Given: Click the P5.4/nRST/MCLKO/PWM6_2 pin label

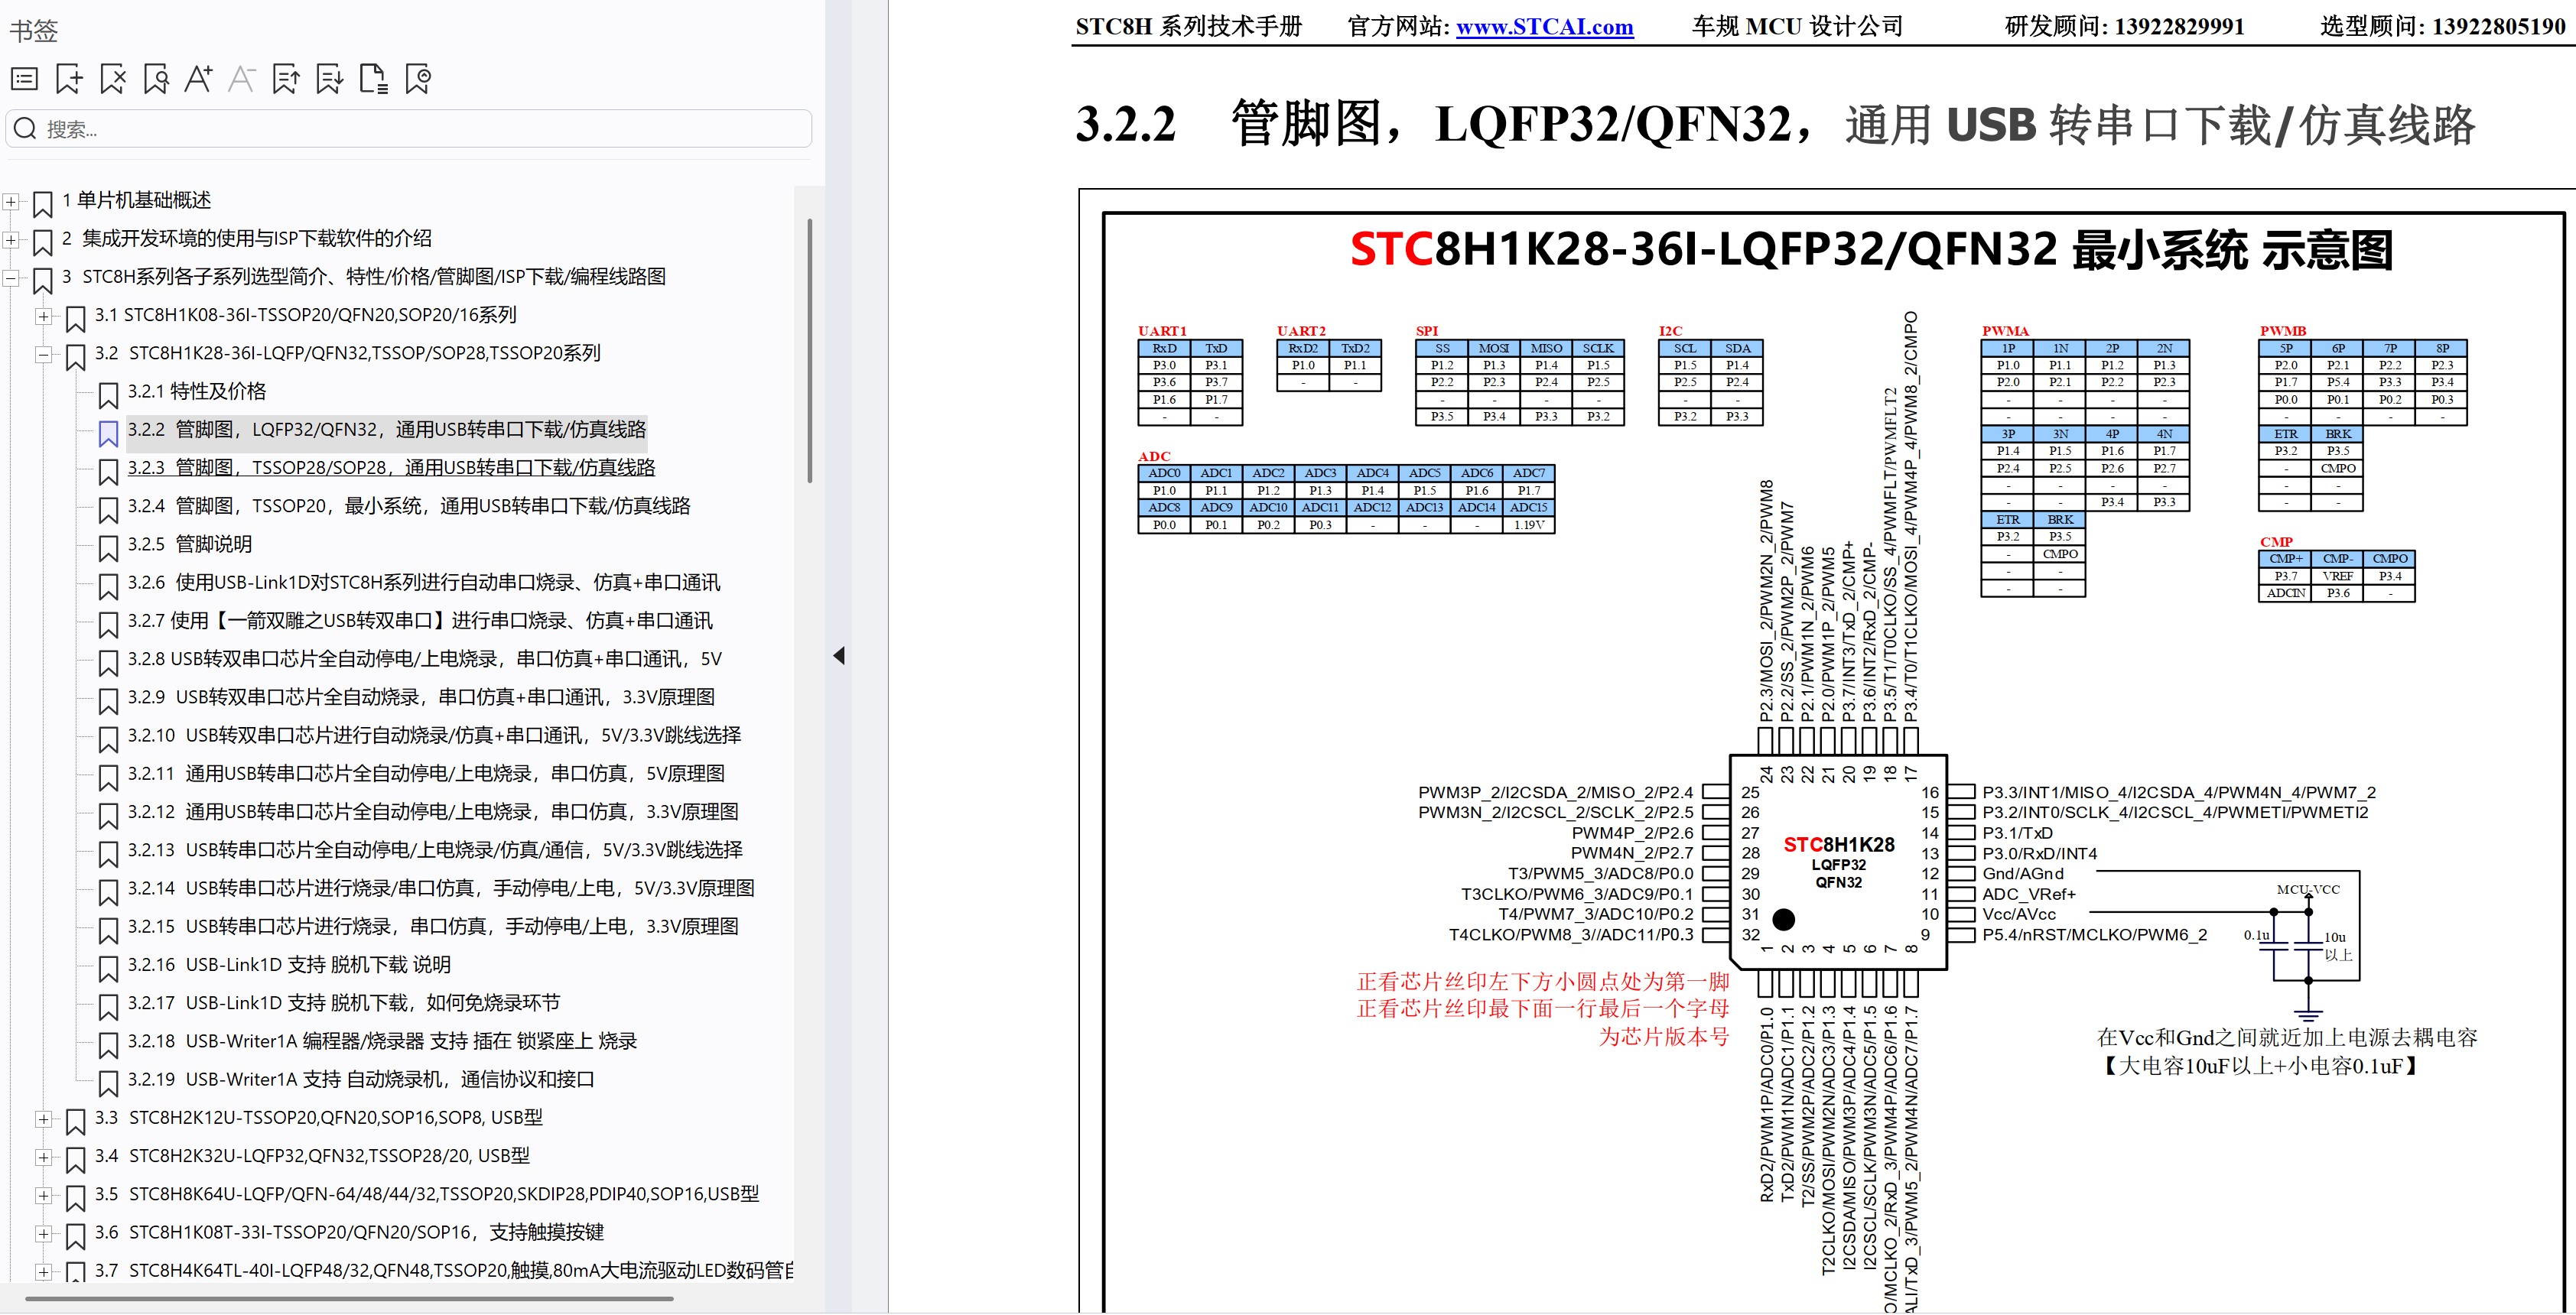Looking at the screenshot, I should (2094, 935).
